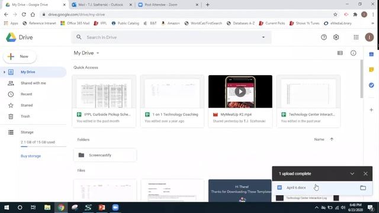Show the view details info icon

[353, 53]
